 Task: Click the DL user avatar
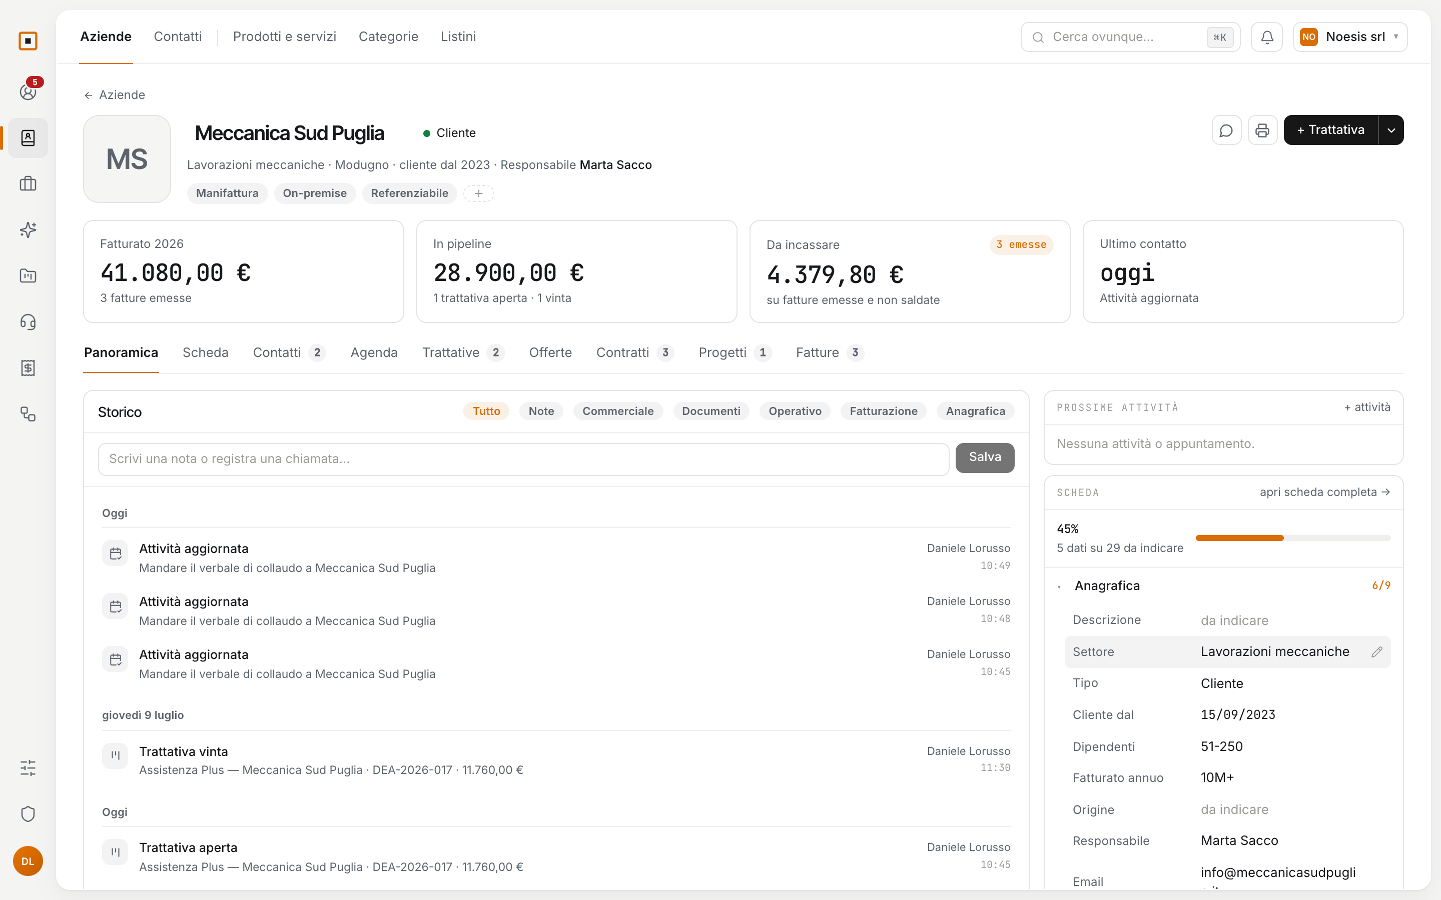coord(28,860)
